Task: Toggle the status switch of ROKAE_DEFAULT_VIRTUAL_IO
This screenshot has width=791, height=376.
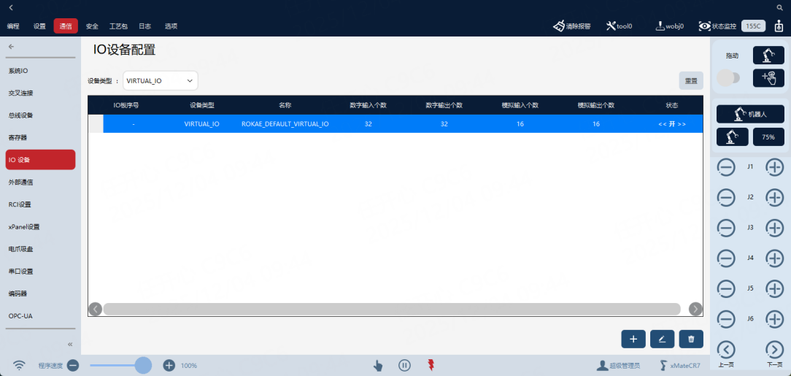Action: click(672, 124)
